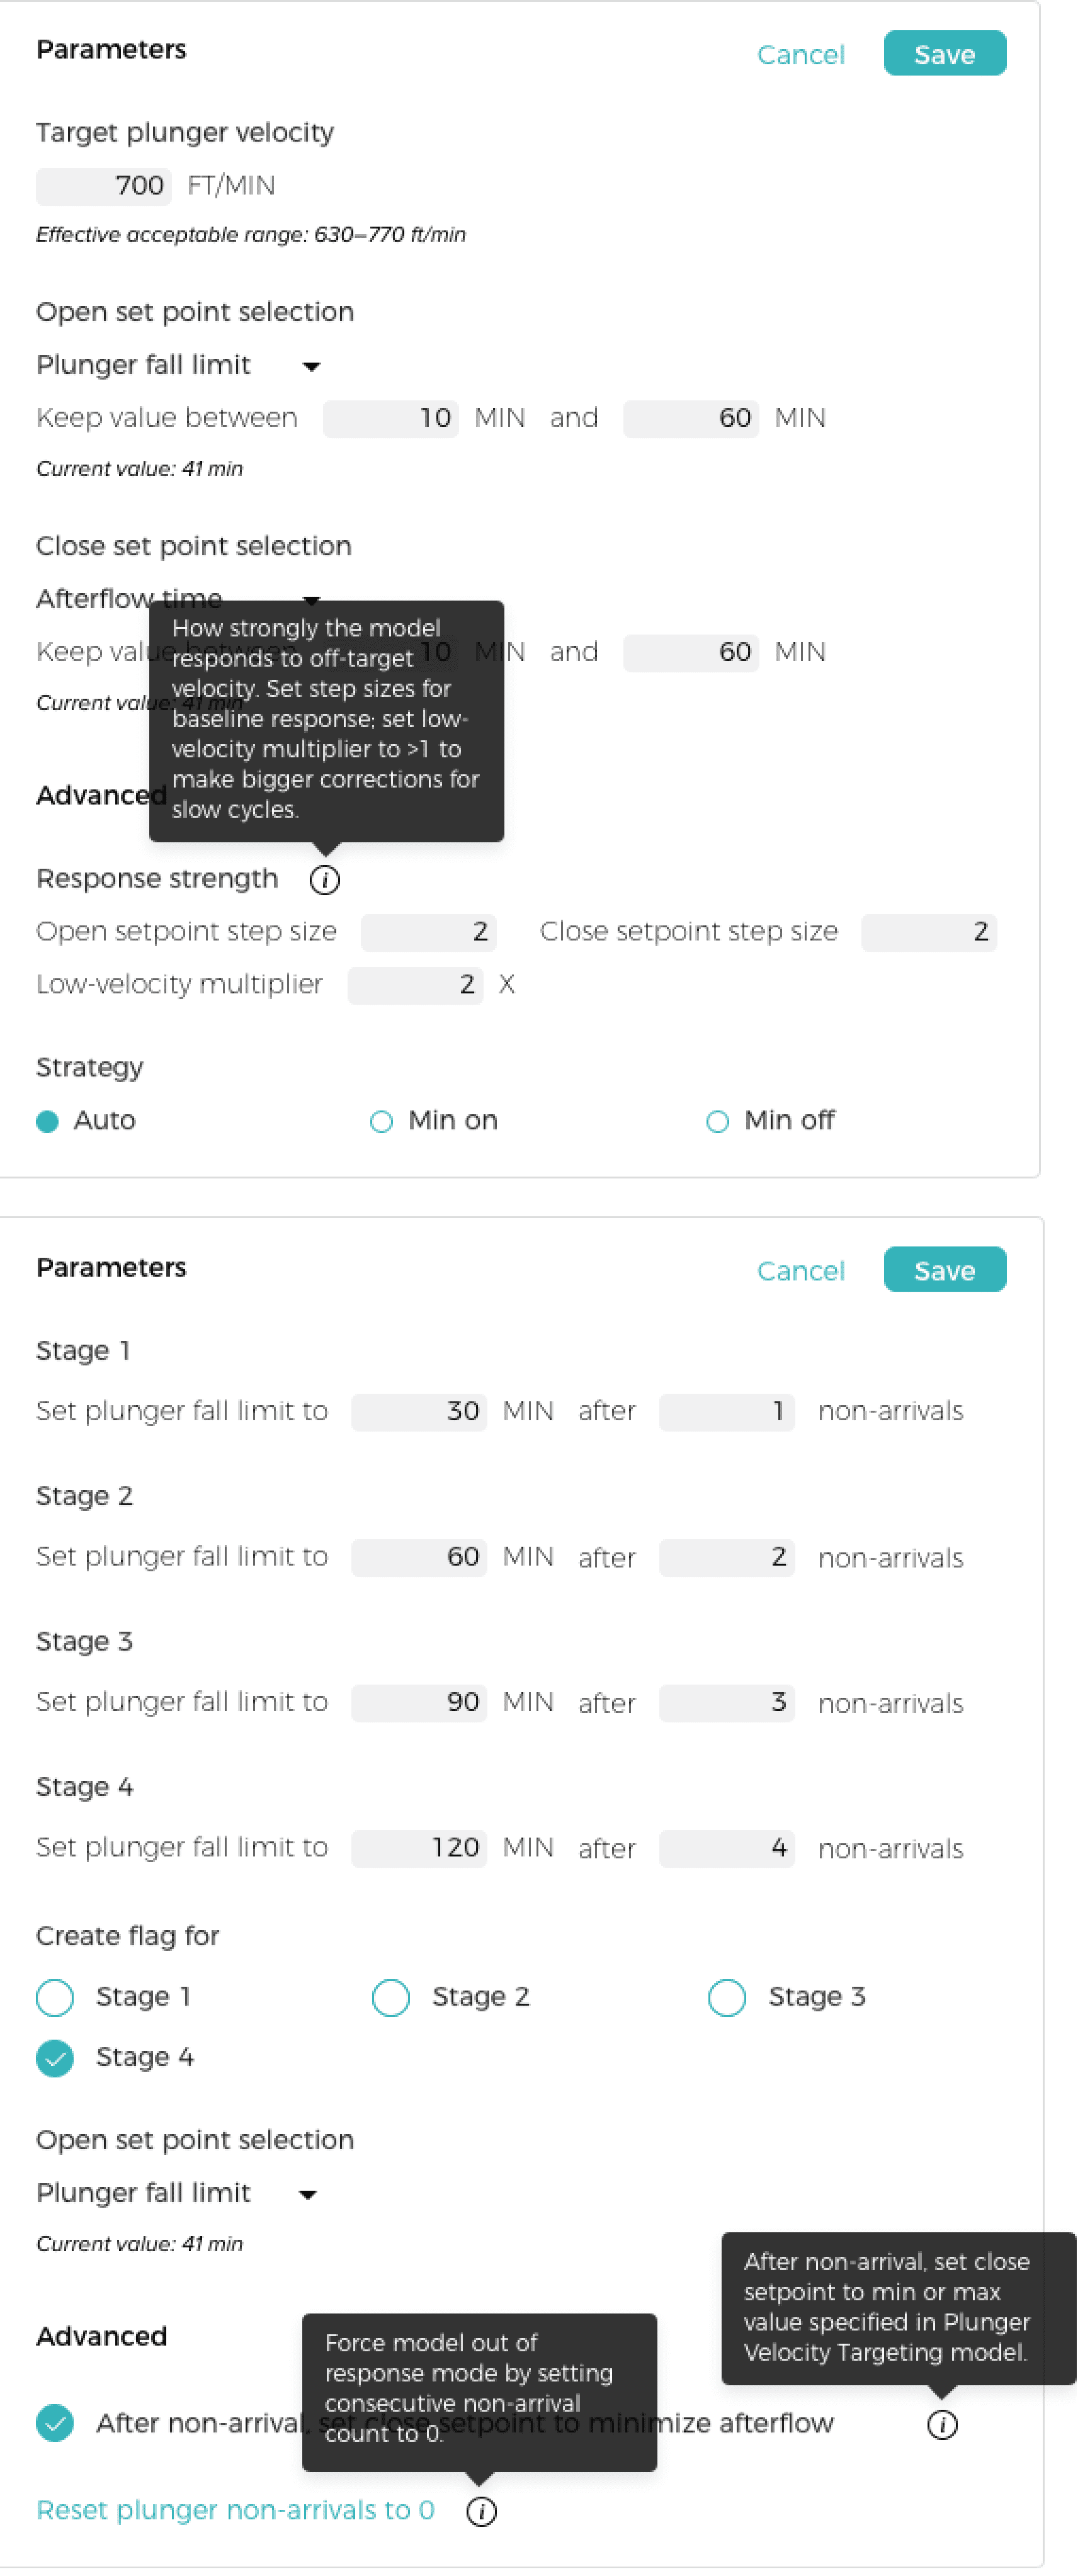Image resolution: width=1090 pixels, height=2576 pixels.
Task: Enable flag creation for Stage 1
Action: tap(55, 1997)
